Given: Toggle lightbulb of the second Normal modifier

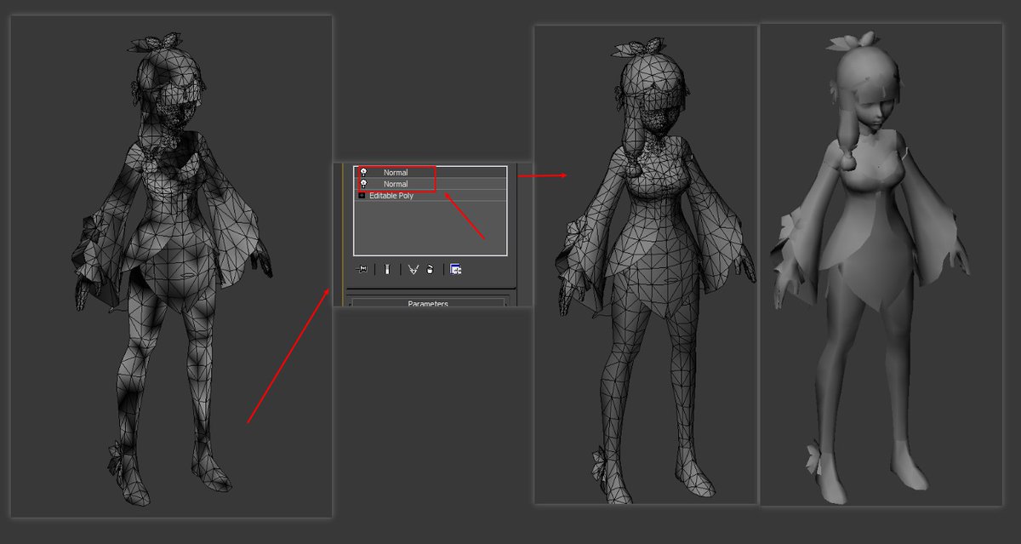Looking at the screenshot, I should (x=363, y=184).
